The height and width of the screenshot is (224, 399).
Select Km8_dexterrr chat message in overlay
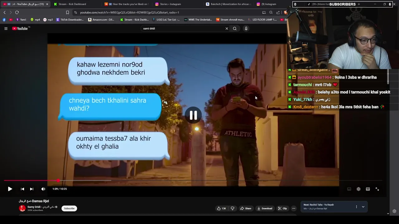point(336,107)
